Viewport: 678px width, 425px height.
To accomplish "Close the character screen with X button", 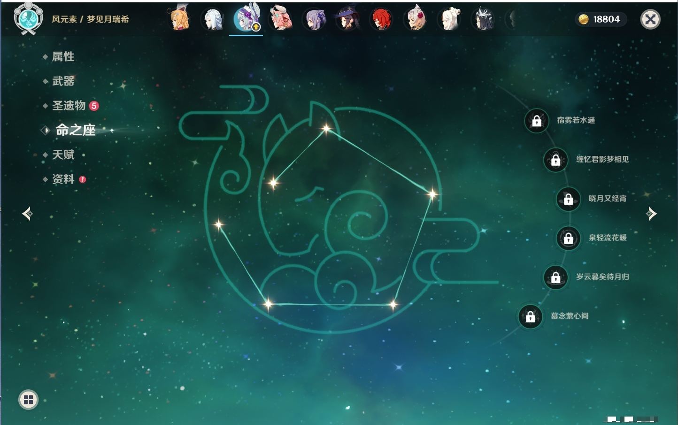I will click(650, 19).
